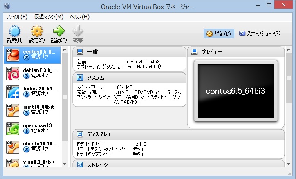Maximize the VirtualBox Manager window
Viewport: 296px width, 179px height.
click(x=269, y=5)
